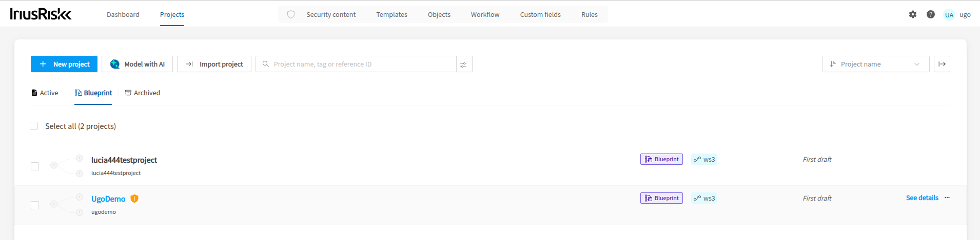Open the settings gear icon
980x240 pixels.
(x=912, y=14)
